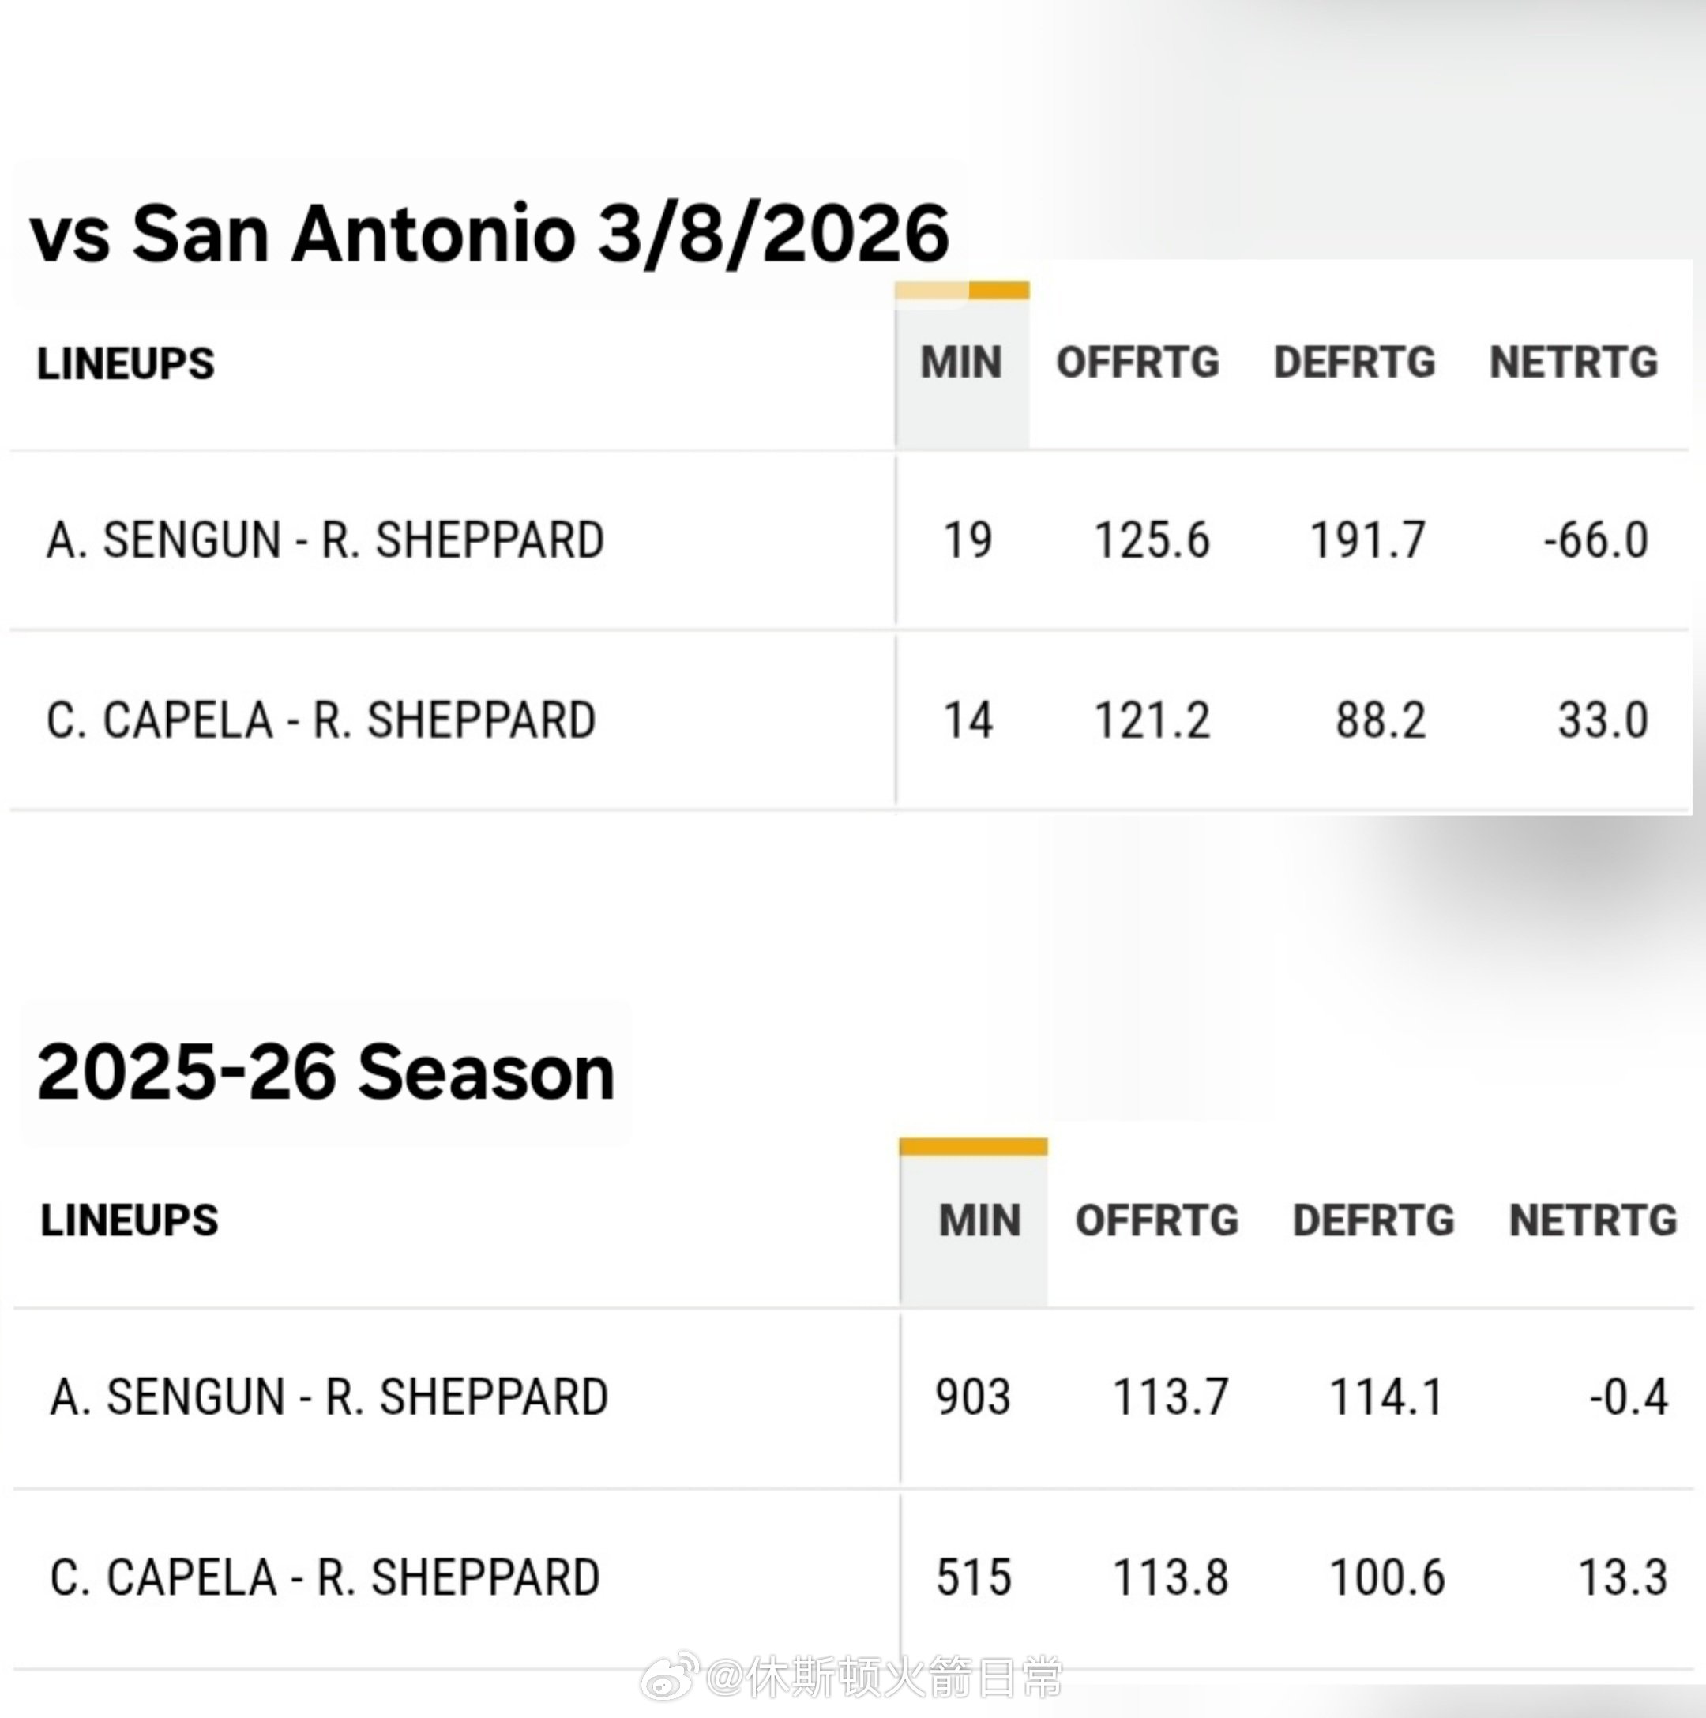Click the "vs San Antonio 3/8/2026" title
This screenshot has width=1706, height=1718.
[489, 234]
